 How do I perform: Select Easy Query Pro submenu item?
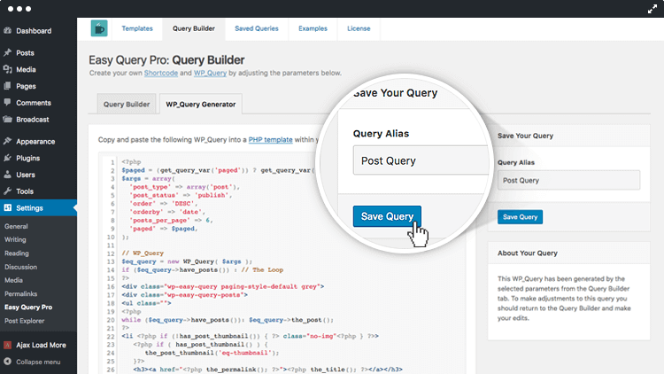(28, 307)
